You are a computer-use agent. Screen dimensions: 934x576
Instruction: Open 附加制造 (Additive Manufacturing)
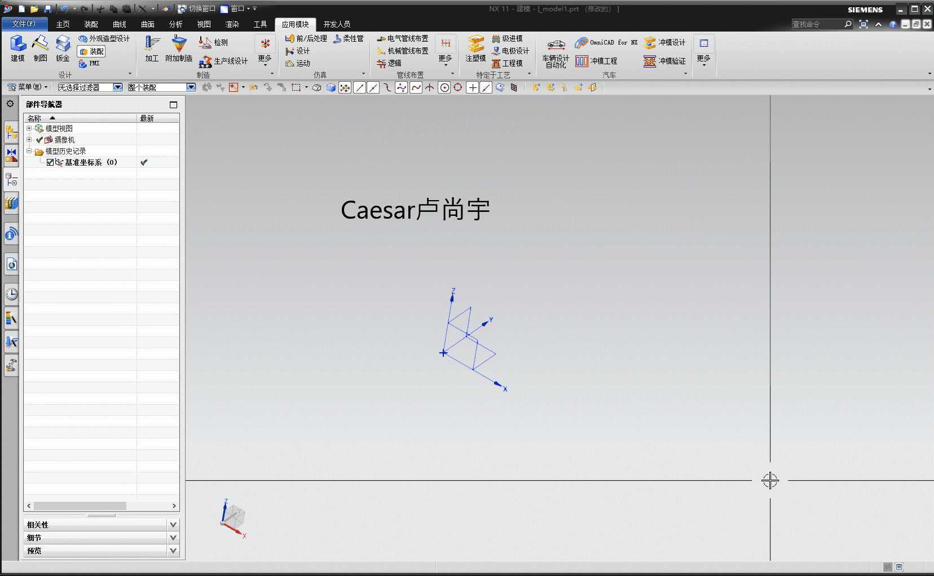coord(179,48)
